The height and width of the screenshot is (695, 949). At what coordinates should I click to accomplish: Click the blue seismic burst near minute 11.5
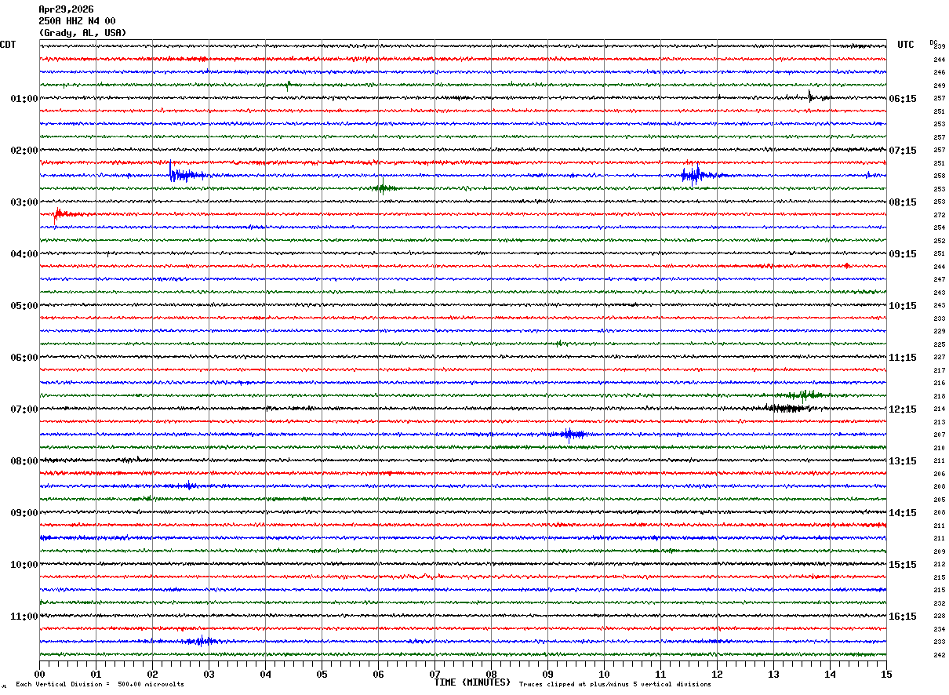[695, 175]
